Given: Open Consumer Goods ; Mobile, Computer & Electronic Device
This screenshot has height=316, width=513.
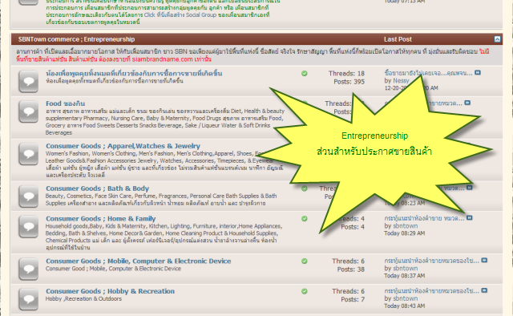Looking at the screenshot, I should 138,261.
